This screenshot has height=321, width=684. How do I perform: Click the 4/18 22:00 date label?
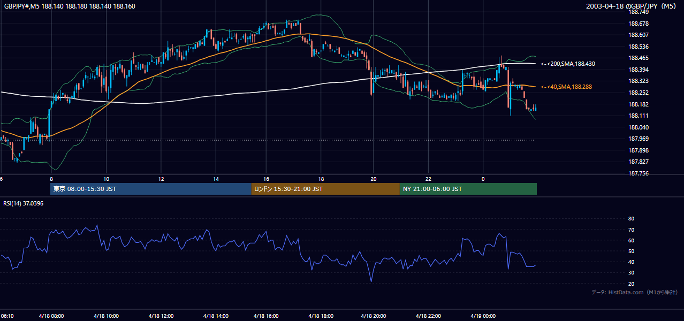(x=429, y=316)
